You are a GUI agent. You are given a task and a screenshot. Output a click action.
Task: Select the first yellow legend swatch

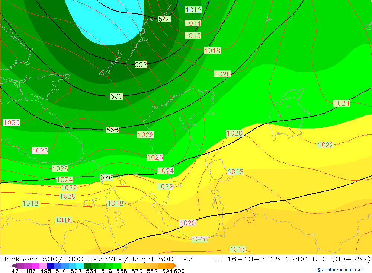point(125,266)
